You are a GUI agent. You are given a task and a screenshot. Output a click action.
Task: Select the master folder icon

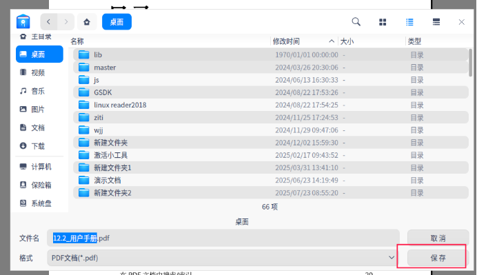[x=84, y=68]
